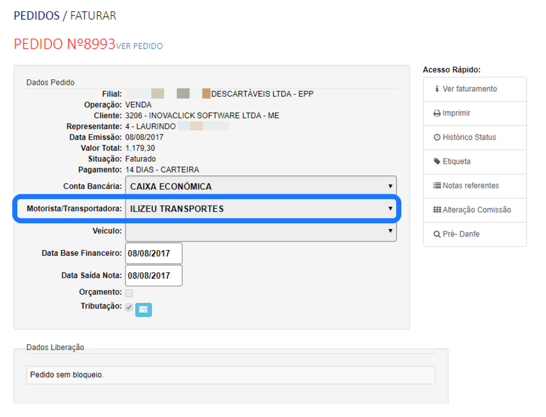The image size is (546, 417).
Task: Click the Data Base Financeiro date field
Action: click(x=153, y=254)
